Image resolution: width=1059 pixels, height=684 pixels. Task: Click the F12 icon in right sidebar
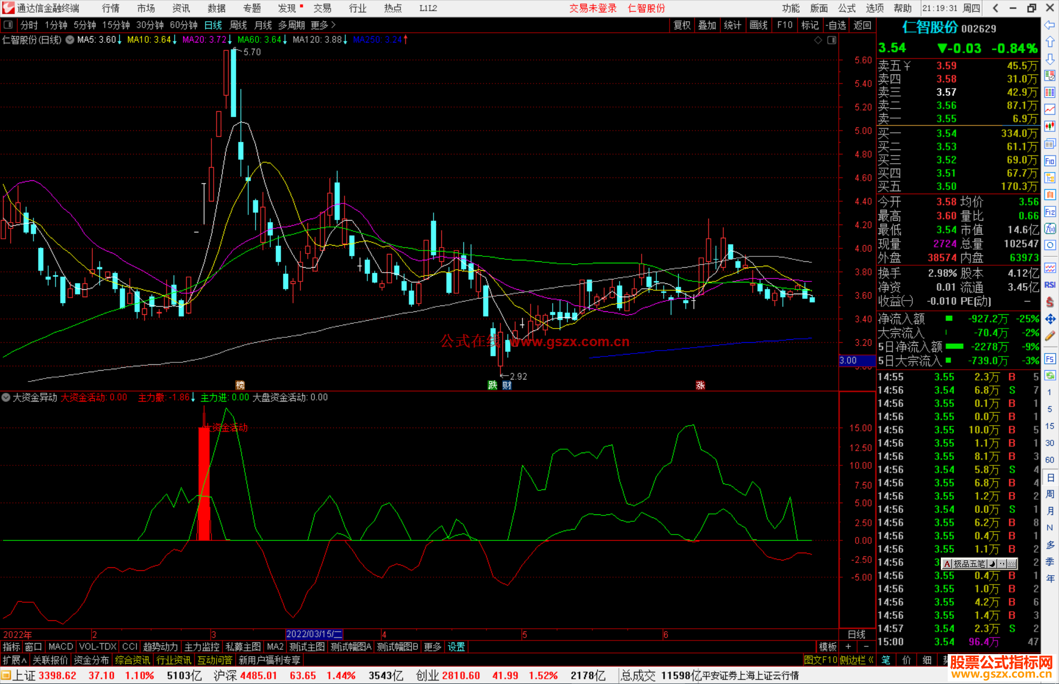pyautogui.click(x=1050, y=212)
